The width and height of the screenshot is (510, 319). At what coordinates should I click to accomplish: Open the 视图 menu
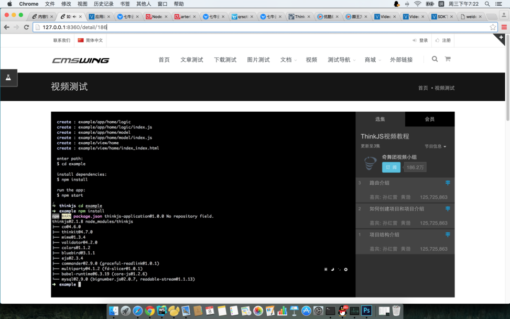[x=82, y=4]
